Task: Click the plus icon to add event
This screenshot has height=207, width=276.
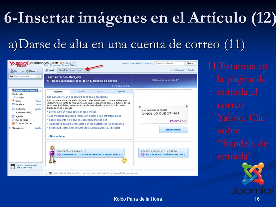Action: point(46,173)
